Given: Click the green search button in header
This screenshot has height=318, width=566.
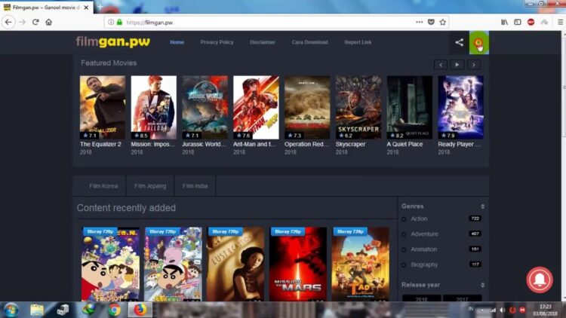Looking at the screenshot, I should (x=479, y=42).
